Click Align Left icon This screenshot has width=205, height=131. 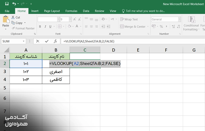pyautogui.click(x=86, y=27)
